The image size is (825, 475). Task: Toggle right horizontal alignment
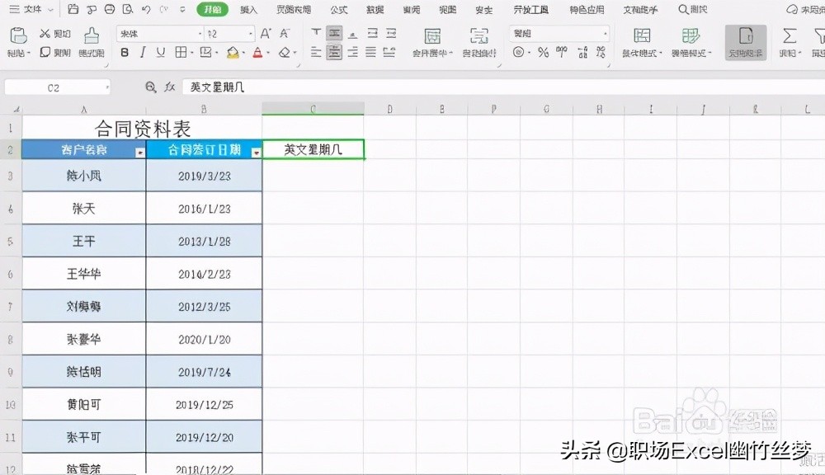pyautogui.click(x=353, y=52)
